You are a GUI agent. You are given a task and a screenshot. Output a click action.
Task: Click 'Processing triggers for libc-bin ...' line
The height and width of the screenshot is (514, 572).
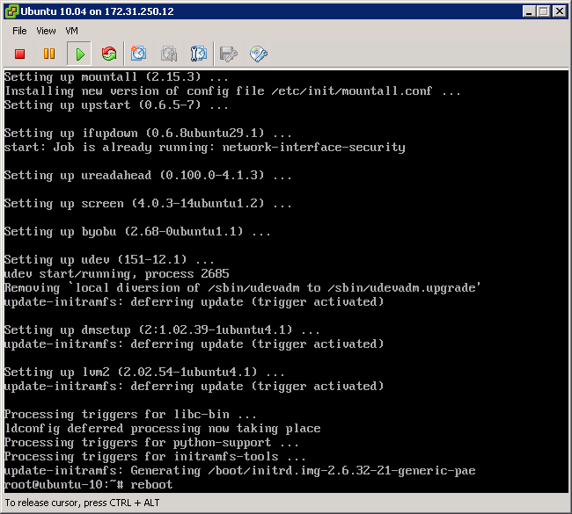[x=130, y=415]
